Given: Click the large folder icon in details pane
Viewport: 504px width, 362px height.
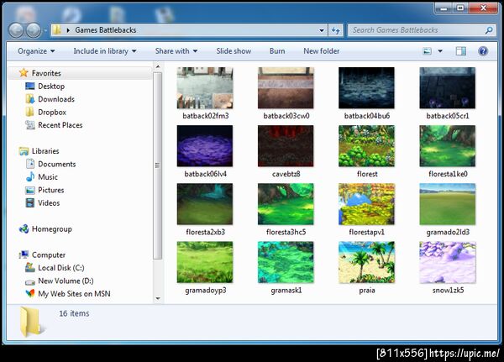Looking at the screenshot, I should point(31,322).
